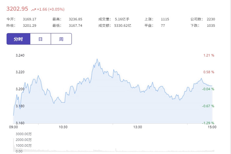Viewport: 231px width, 154px height.
Task: Click the 今开 opening price value 3169.17
Action: [30, 19]
